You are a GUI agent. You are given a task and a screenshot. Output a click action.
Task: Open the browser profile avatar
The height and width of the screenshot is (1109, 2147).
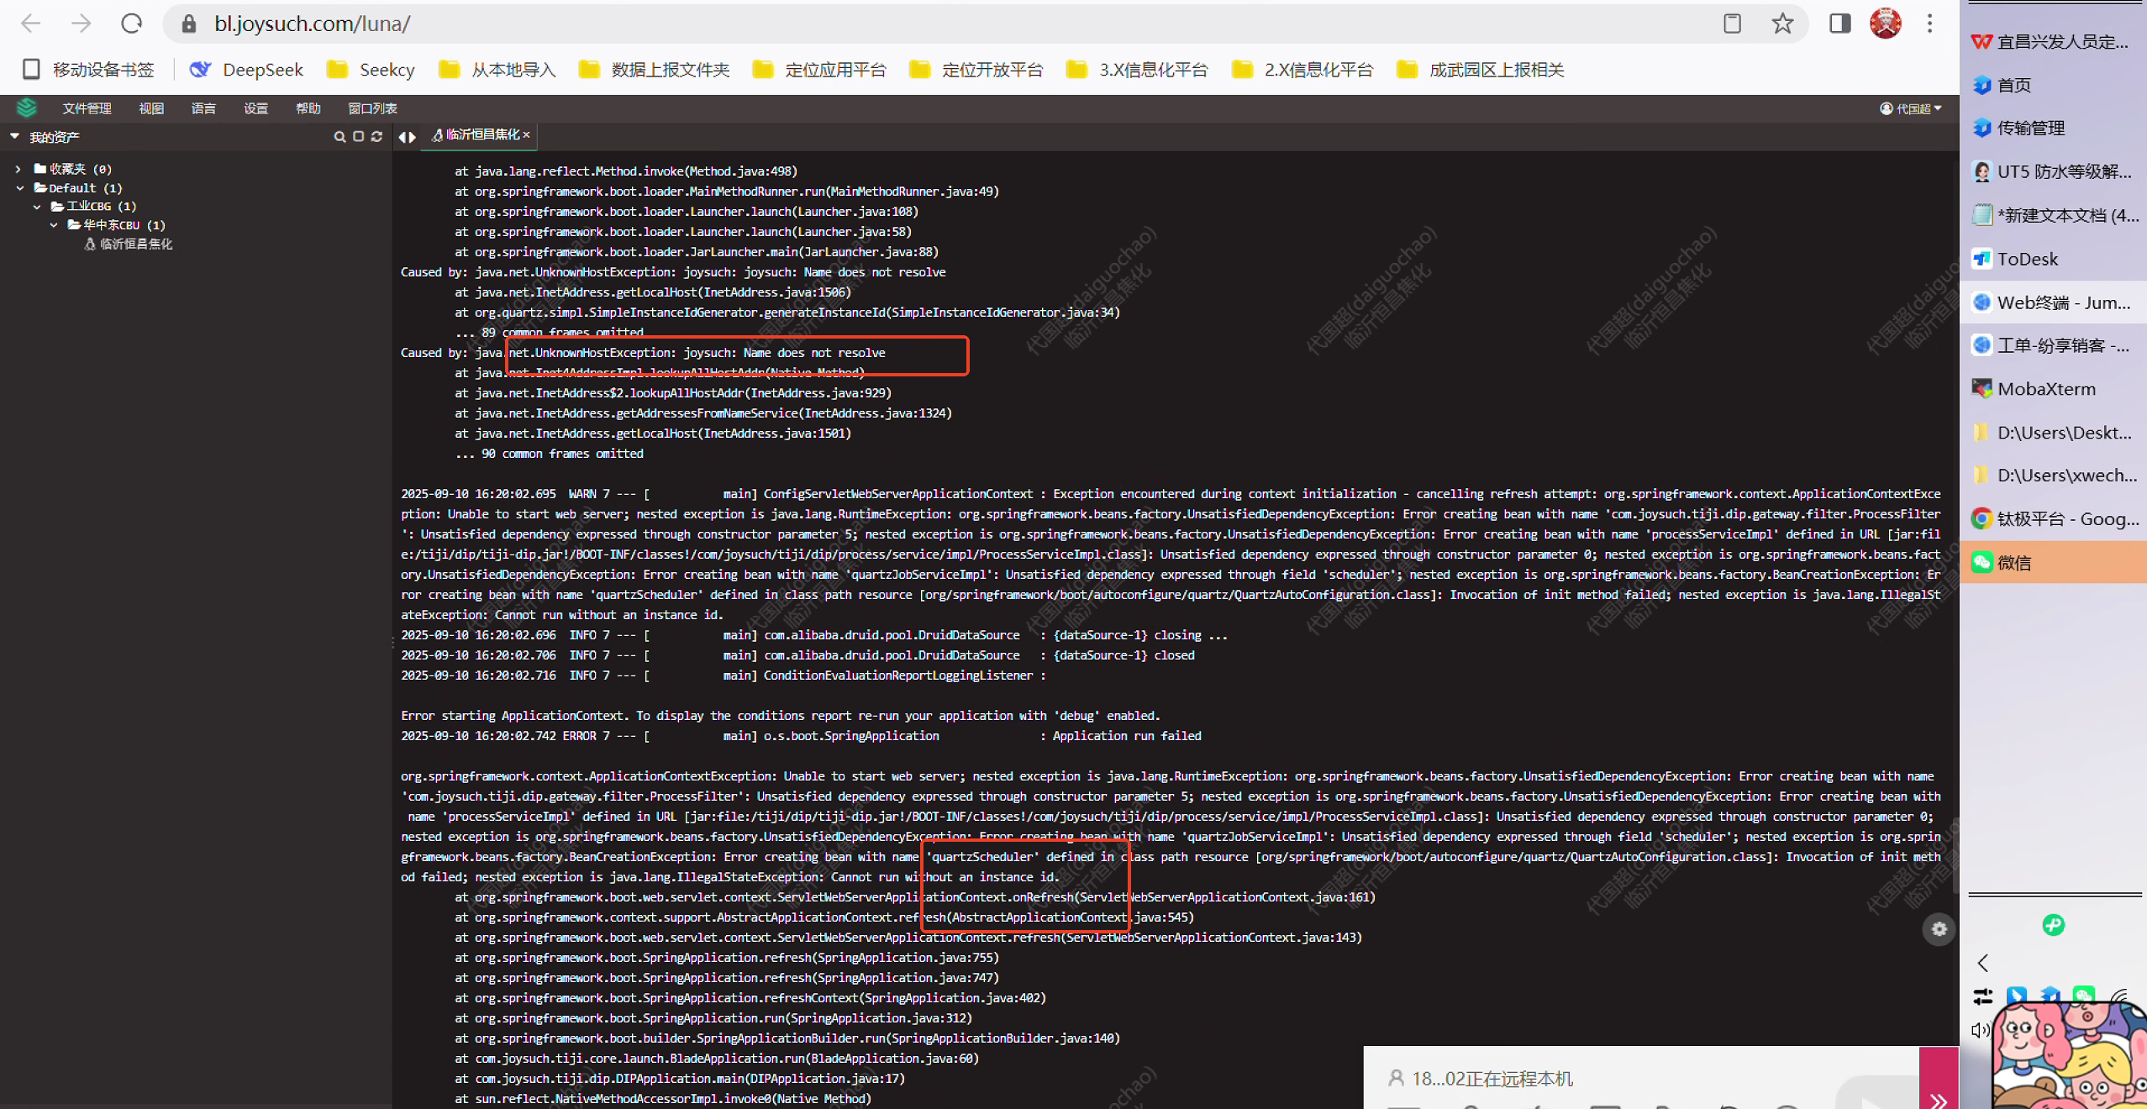point(1886,24)
